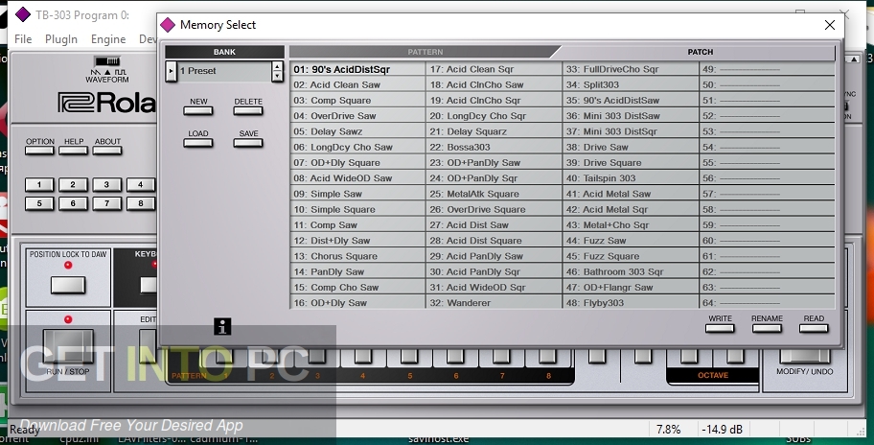Select patch '22: Bossa303'
This screenshot has width=874, height=445.
pos(494,148)
